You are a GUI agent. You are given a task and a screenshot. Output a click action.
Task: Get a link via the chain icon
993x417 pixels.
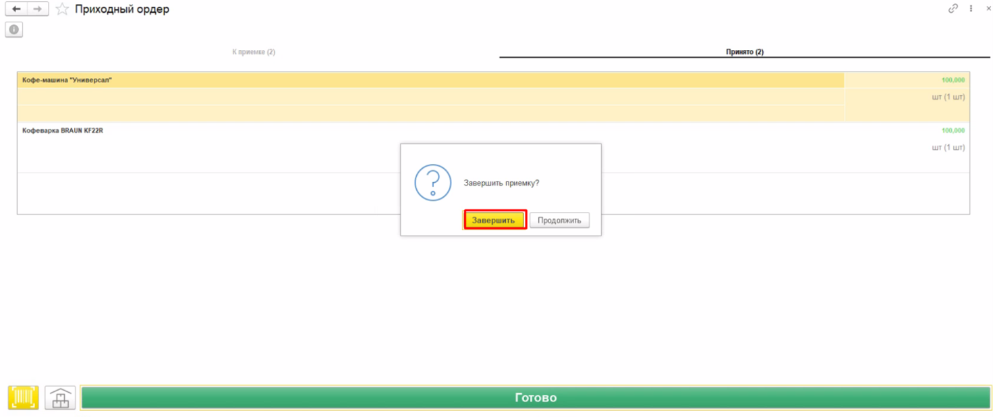(953, 9)
